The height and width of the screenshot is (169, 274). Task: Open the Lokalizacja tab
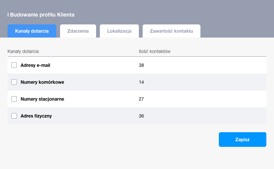119,31
